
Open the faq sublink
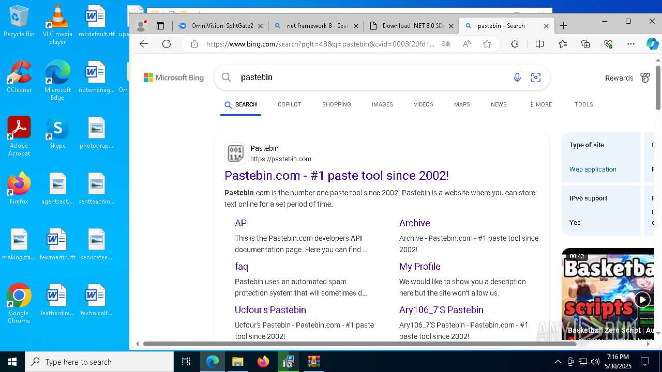(242, 267)
